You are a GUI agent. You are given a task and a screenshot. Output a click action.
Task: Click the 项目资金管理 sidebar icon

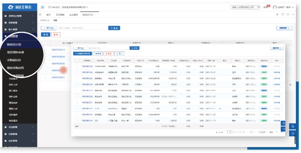click(6, 16)
